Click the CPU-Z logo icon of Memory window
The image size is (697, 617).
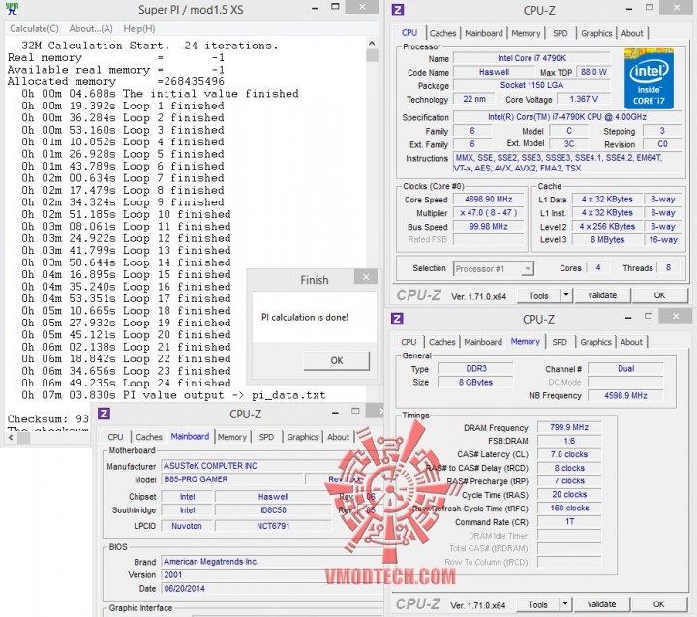point(397,319)
